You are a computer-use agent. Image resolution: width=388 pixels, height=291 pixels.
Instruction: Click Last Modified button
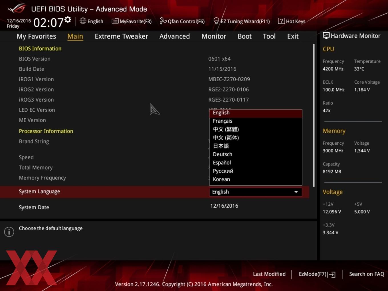coord(269,274)
